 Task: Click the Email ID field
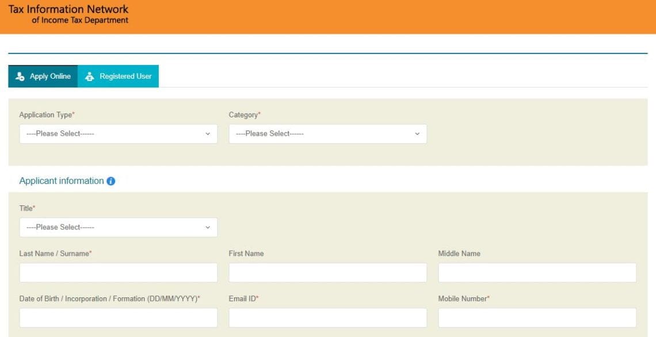tap(327, 317)
